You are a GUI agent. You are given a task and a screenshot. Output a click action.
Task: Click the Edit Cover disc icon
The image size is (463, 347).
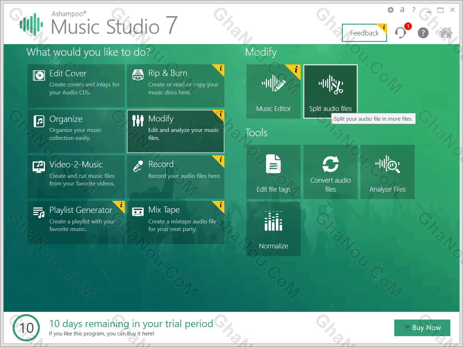39,75
